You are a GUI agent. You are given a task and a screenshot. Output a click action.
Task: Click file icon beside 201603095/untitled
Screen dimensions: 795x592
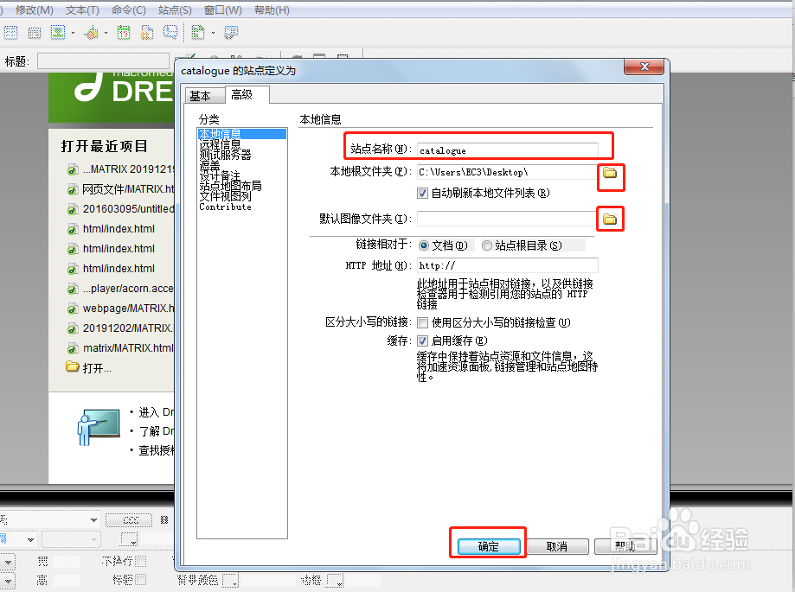[x=73, y=209]
